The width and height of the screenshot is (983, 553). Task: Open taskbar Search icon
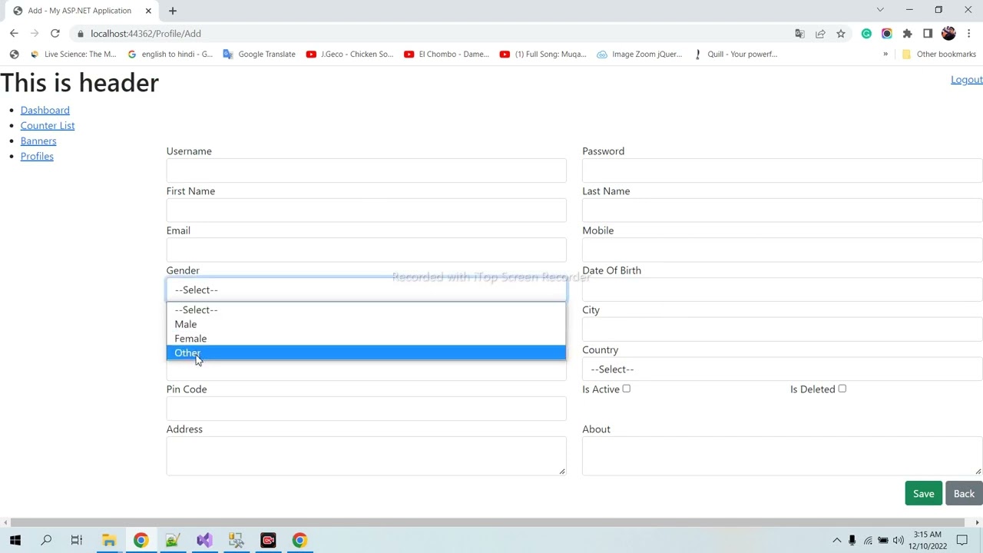click(x=46, y=541)
